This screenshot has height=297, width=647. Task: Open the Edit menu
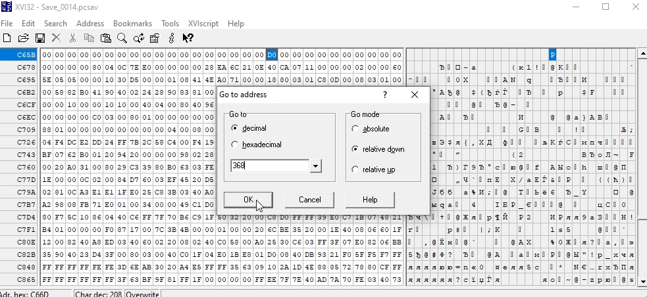coord(28,24)
